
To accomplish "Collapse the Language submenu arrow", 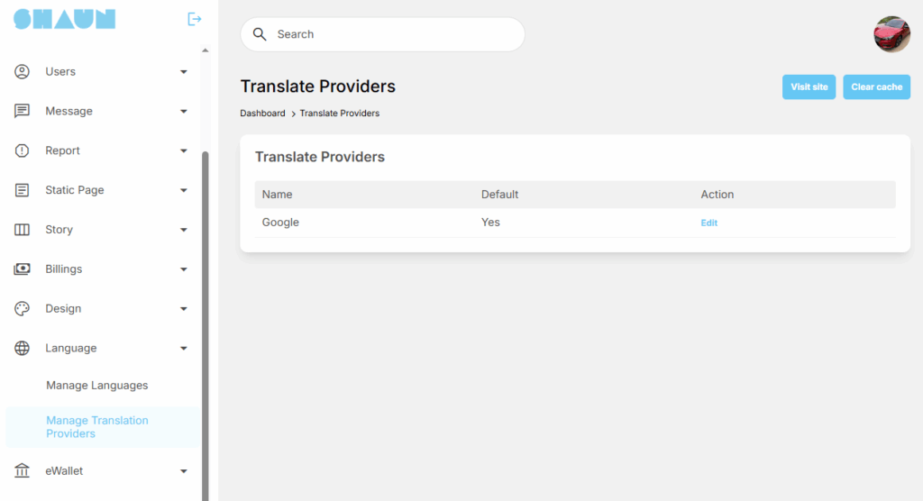I will [x=184, y=349].
